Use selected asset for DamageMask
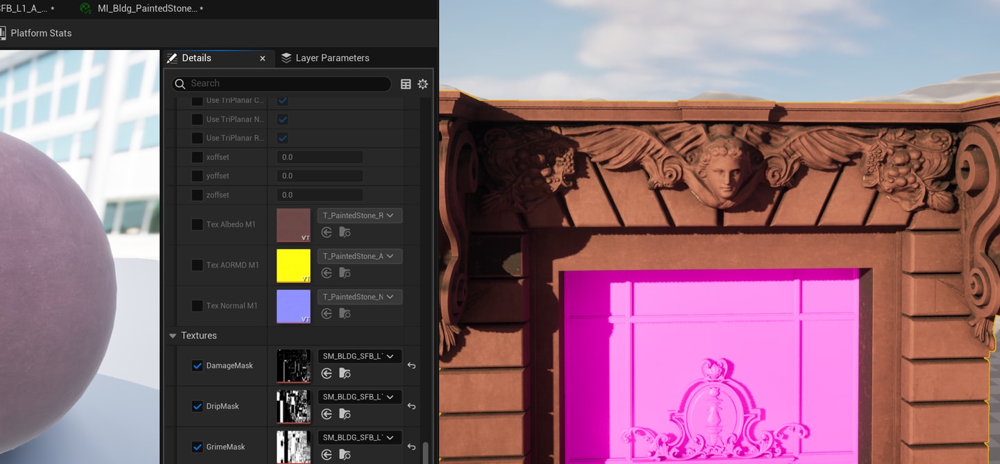This screenshot has height=464, width=1000. point(326,374)
